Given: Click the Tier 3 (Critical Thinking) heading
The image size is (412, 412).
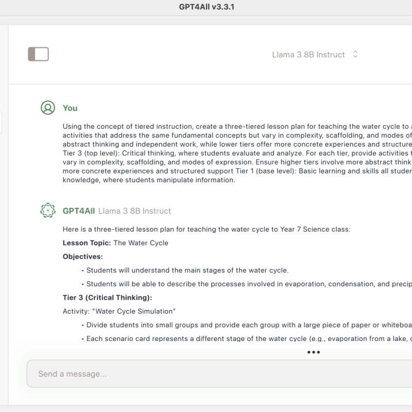Looking at the screenshot, I should (107, 298).
